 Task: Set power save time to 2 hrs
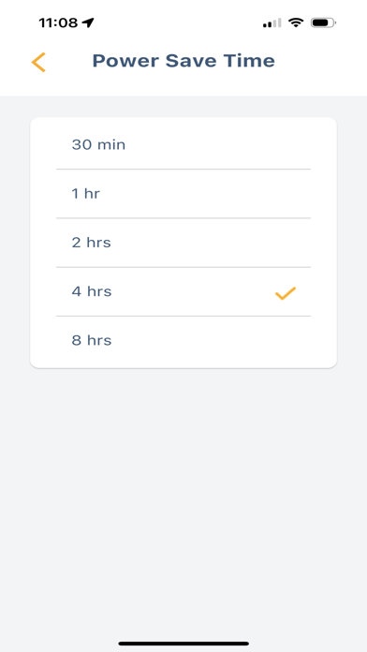183,243
